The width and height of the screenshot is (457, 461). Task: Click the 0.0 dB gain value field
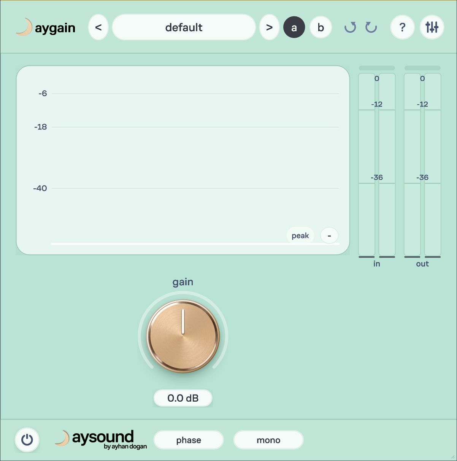(183, 398)
